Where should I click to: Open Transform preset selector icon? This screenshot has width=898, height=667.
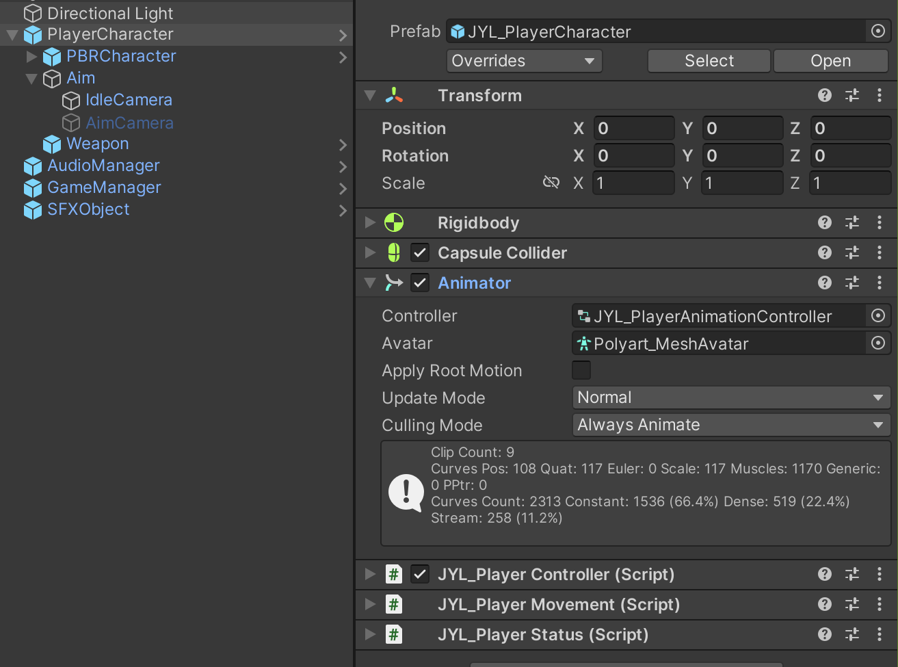pos(852,96)
